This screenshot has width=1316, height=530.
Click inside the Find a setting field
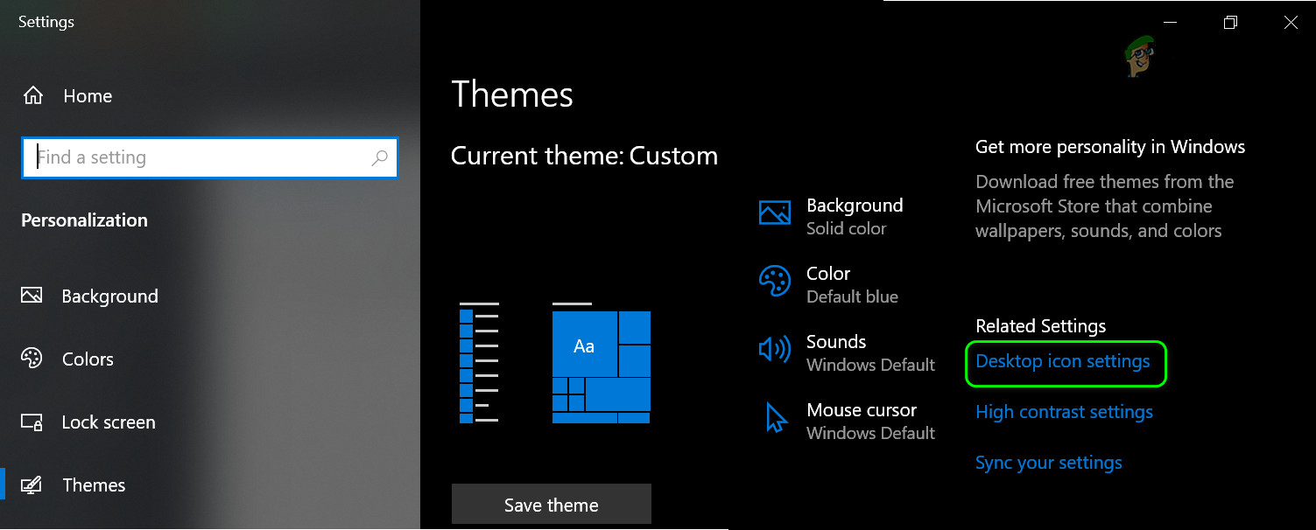pos(175,157)
